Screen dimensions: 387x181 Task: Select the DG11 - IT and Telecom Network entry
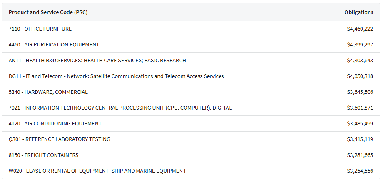pyautogui.click(x=116, y=76)
